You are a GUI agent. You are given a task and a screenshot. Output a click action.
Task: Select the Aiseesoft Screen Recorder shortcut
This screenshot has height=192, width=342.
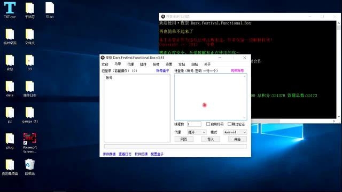(x=30, y=143)
